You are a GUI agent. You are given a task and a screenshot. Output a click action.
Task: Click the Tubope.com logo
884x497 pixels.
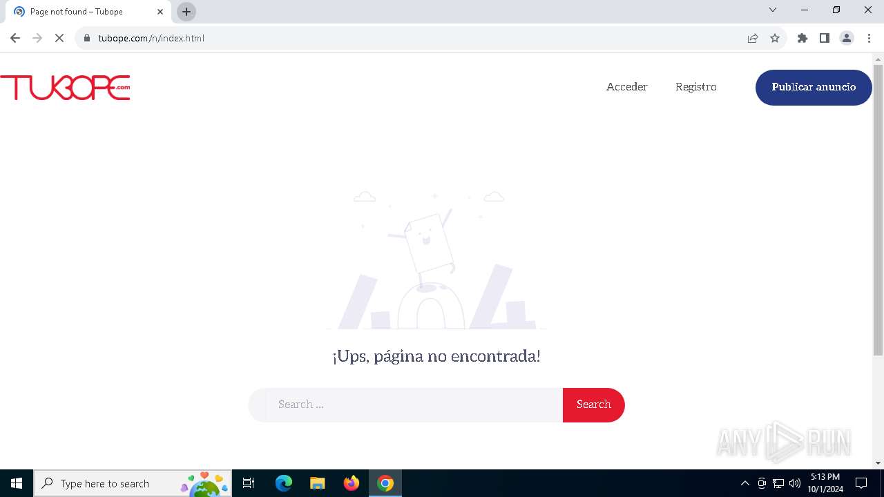(65, 88)
